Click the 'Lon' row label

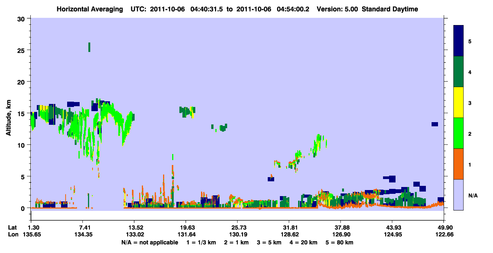pyautogui.click(x=13, y=234)
